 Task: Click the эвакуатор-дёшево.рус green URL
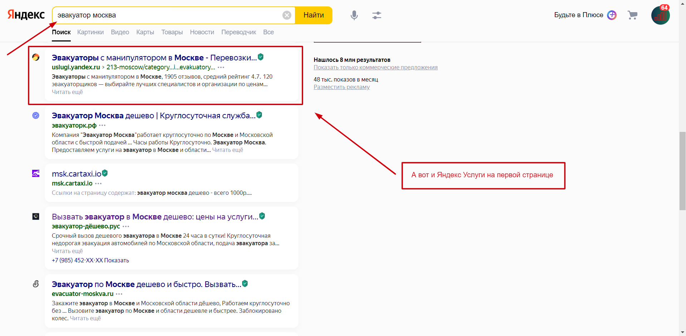click(86, 226)
